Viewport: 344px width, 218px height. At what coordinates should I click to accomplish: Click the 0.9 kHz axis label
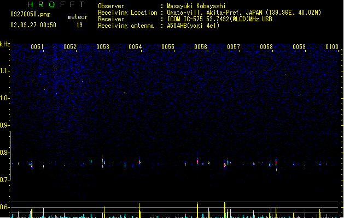click(x=5, y=125)
